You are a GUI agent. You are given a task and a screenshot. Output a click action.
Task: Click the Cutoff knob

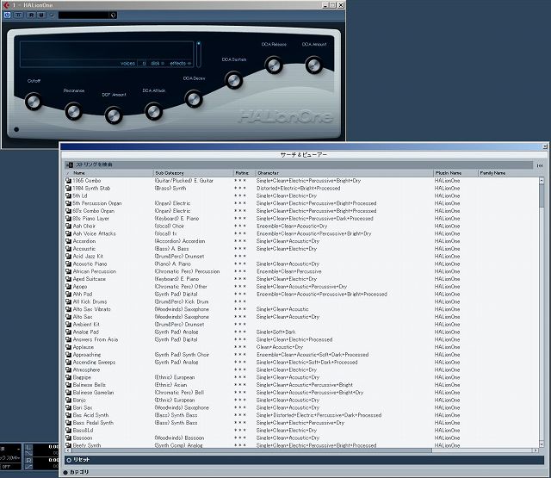coord(34,102)
